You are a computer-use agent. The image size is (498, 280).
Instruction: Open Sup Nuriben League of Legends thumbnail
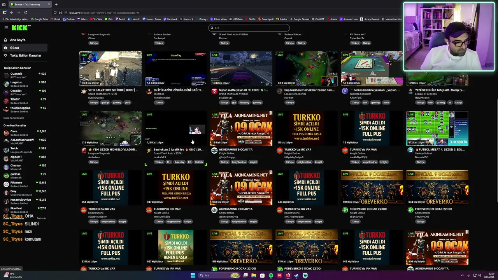pos(307,69)
